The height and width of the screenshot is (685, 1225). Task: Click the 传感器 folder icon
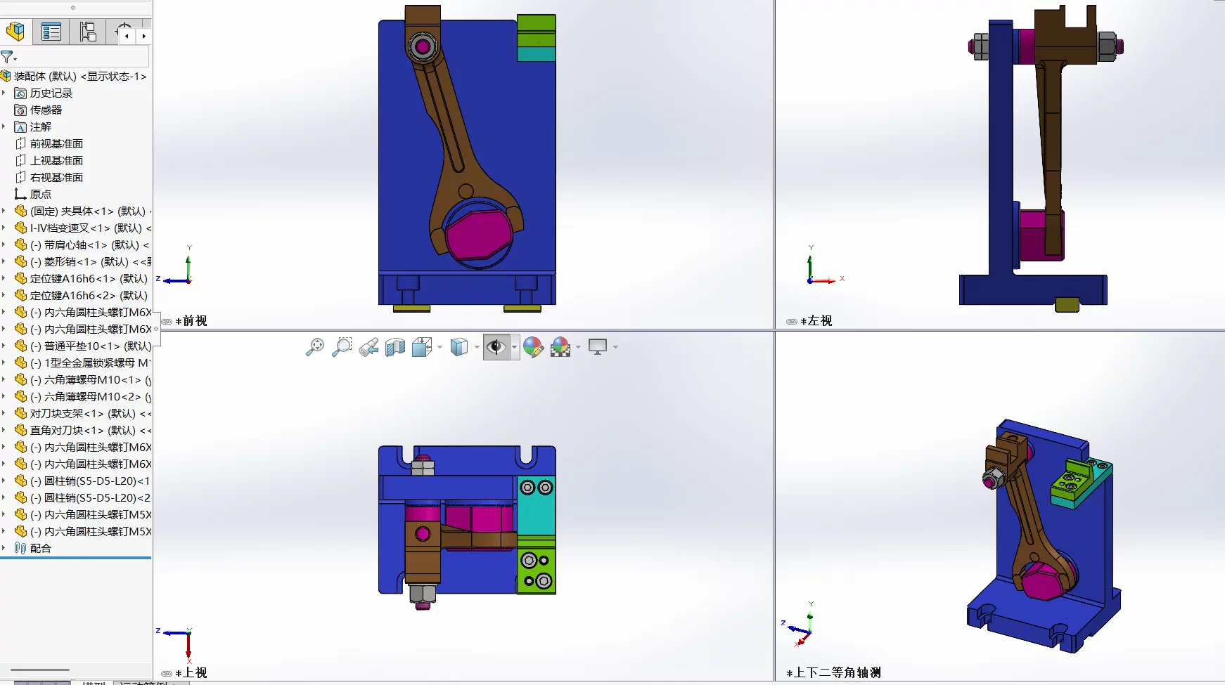[x=20, y=110]
